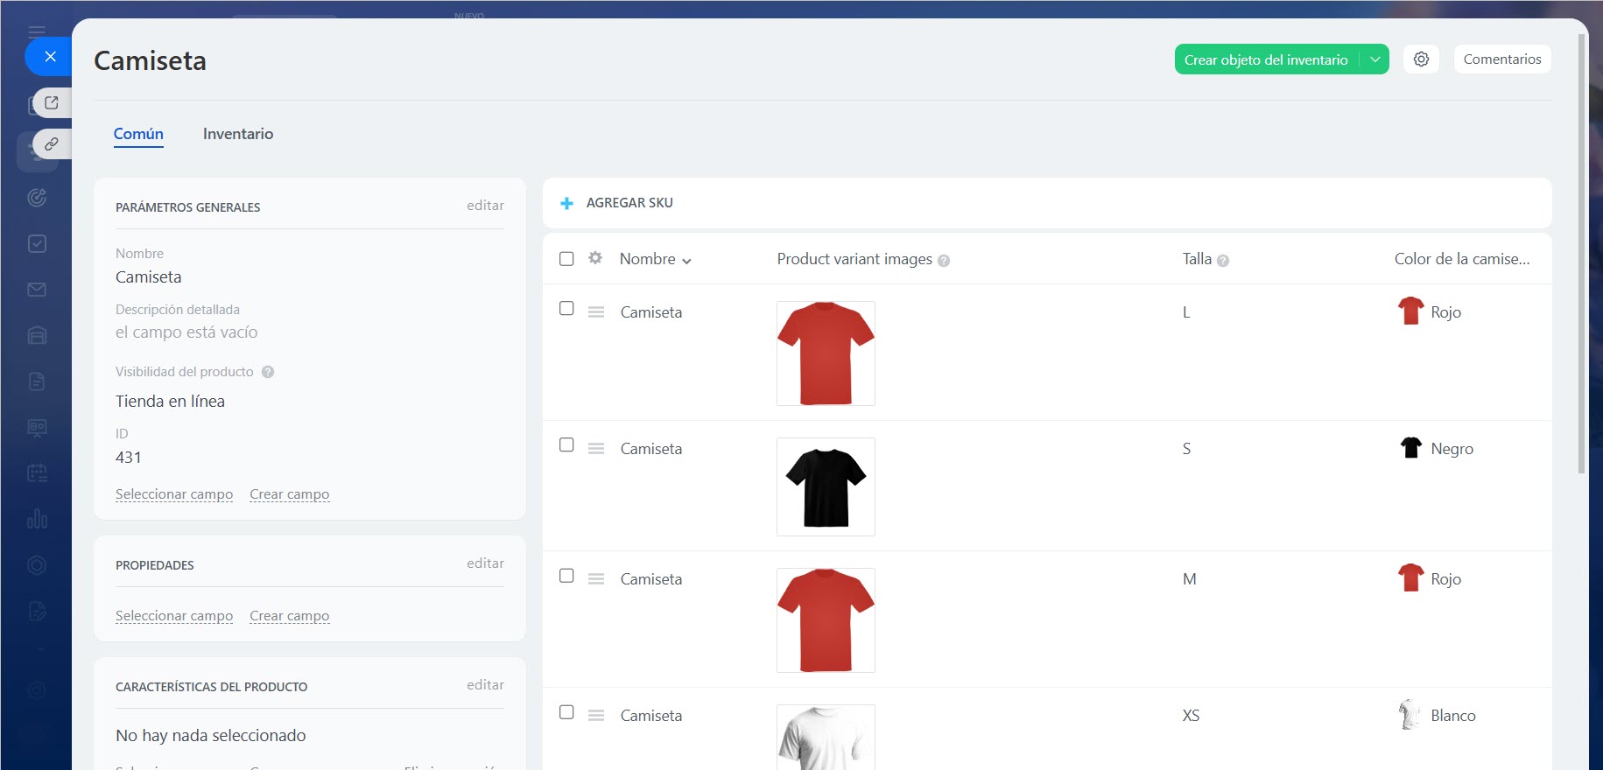
Task: Tick the checkbox for size L Camiseta
Action: [x=566, y=309]
